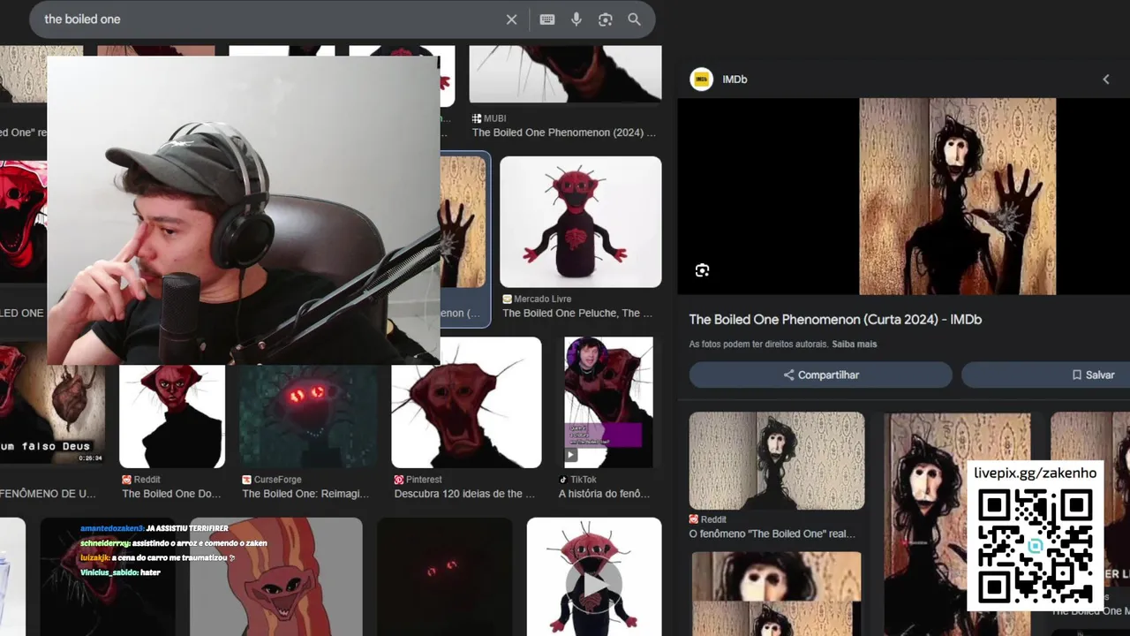Screen dimensions: 1130x636
Task: Click the livepix.gg/zakenho QR code
Action: click(x=1036, y=547)
